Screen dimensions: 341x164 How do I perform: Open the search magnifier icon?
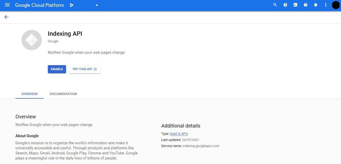(x=275, y=5)
